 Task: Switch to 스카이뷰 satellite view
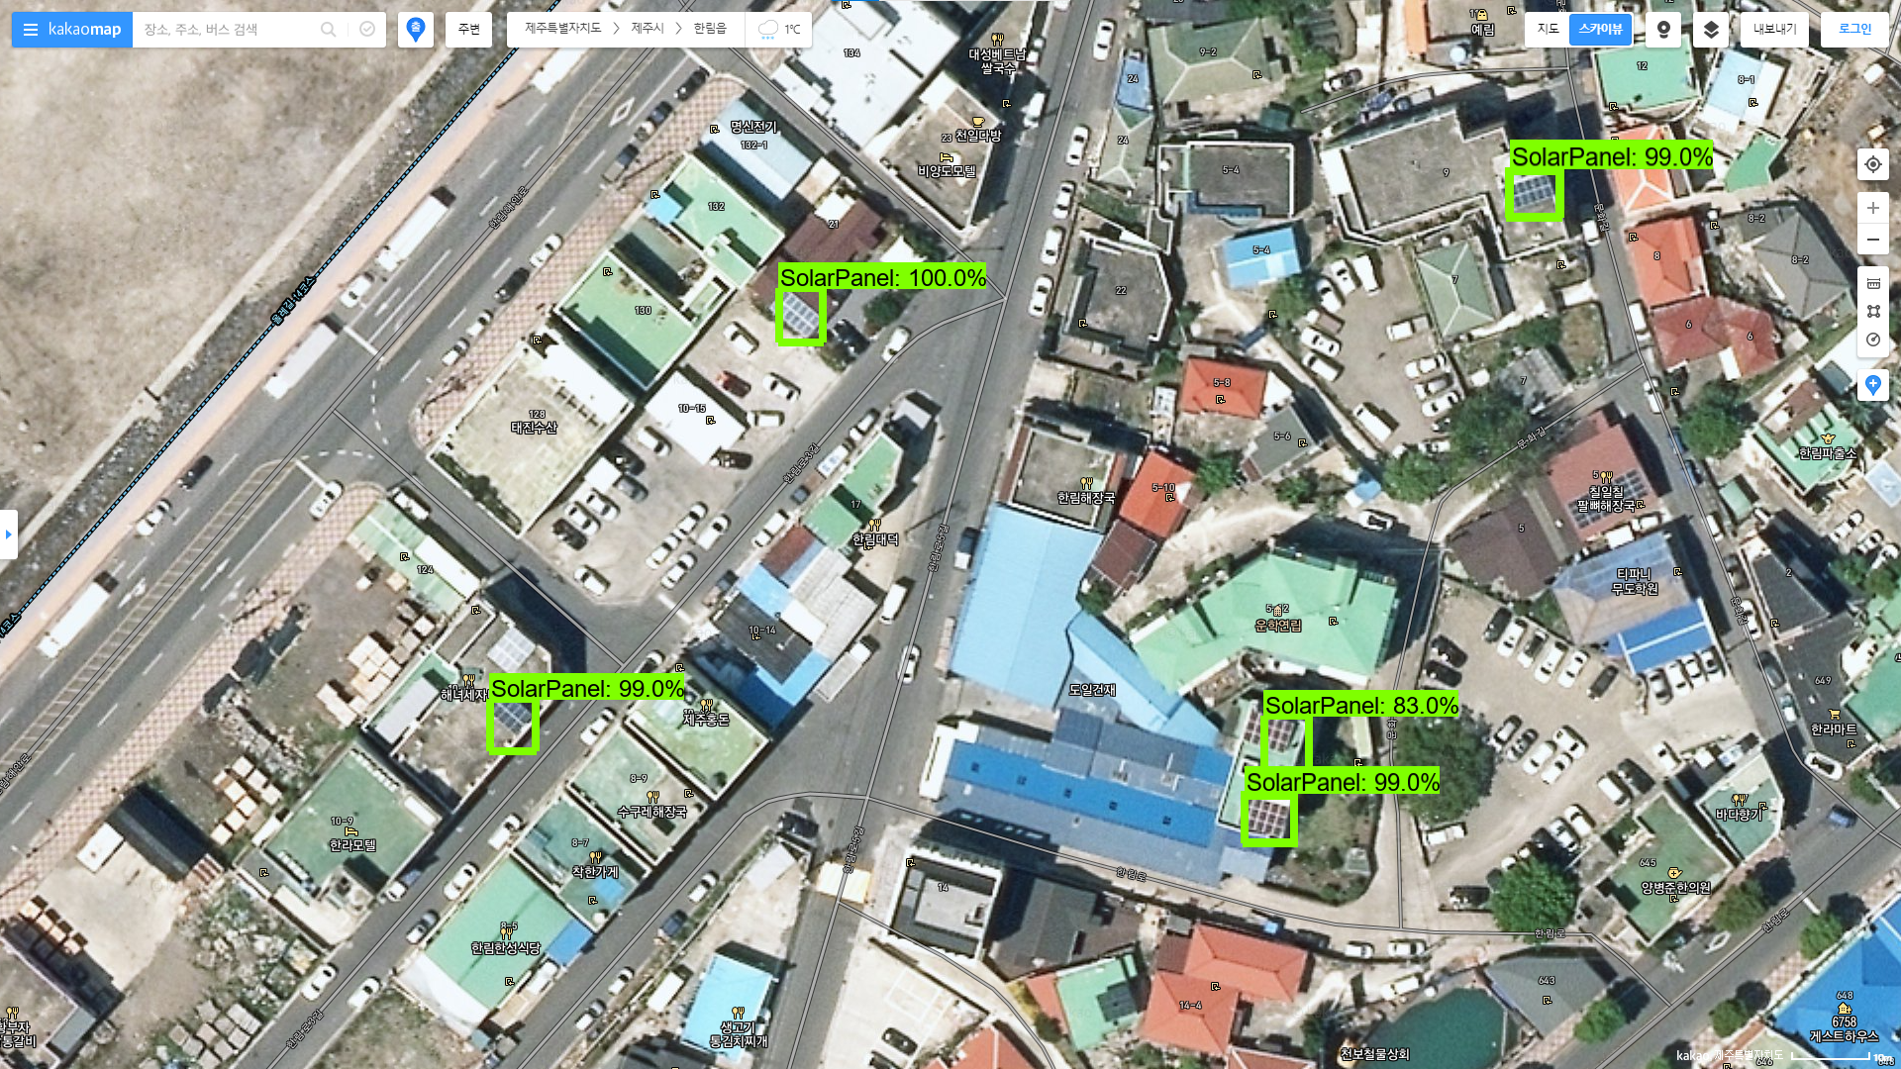[x=1600, y=30]
